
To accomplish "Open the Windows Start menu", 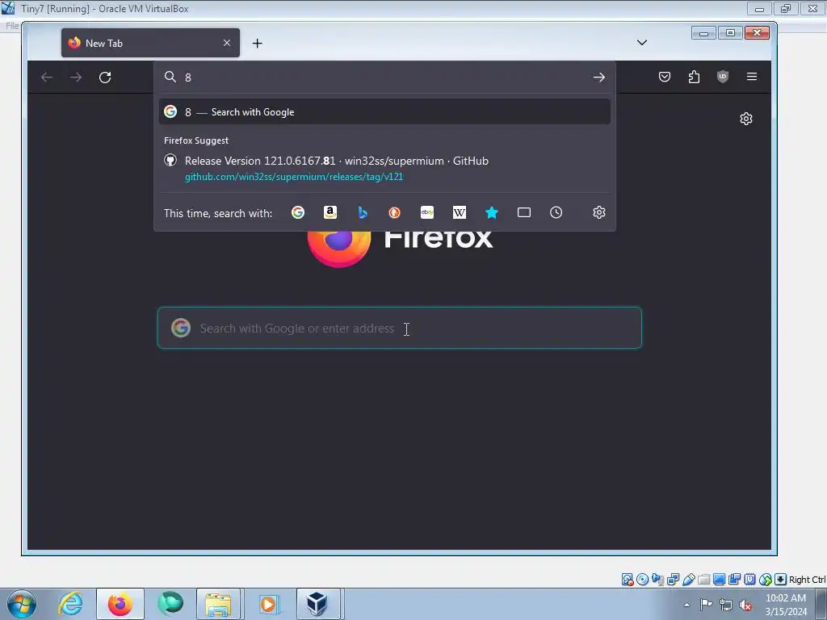I will point(22,604).
